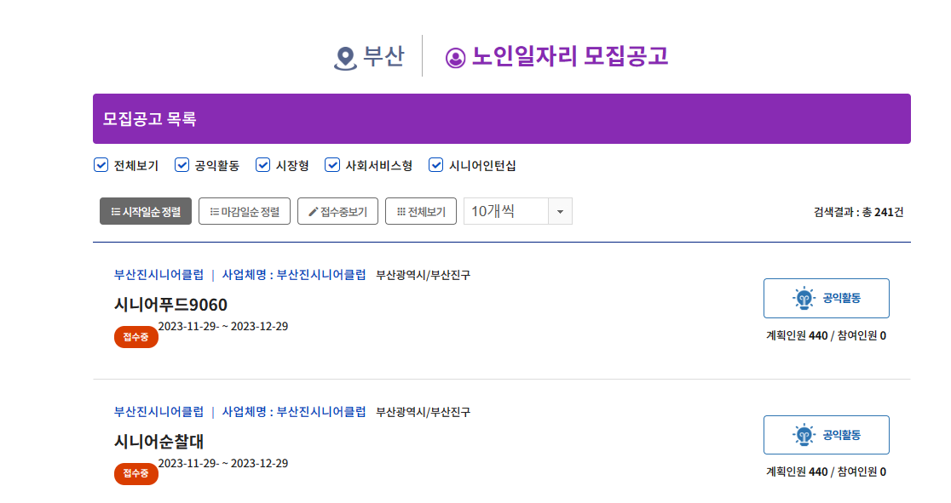Click the person icon beside 노인일자리 모집공고
This screenshot has height=503, width=951.
coord(456,58)
